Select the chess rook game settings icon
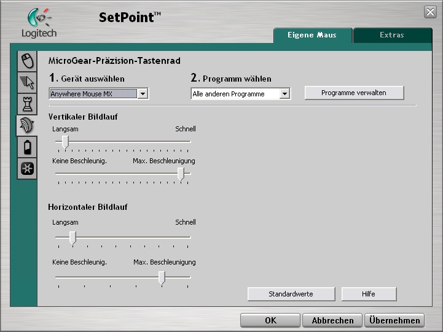 (x=27, y=104)
